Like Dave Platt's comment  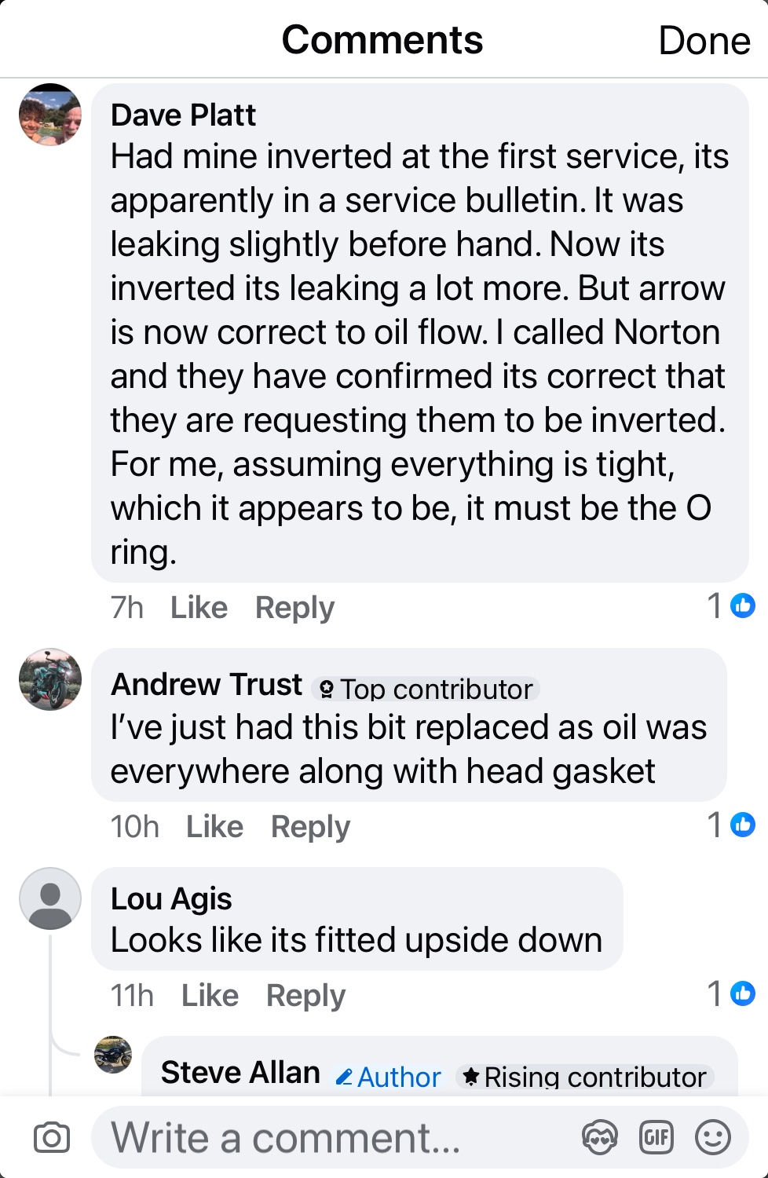pos(199,607)
